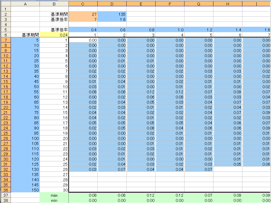The image size is (271, 203).
Task: Select row 17 header
Action: 6,92
